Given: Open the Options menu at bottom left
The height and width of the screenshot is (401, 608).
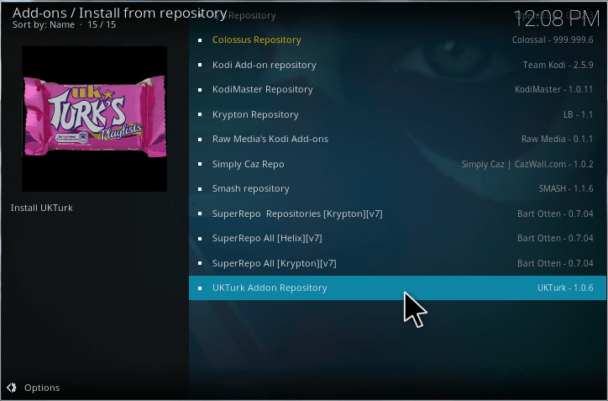Looking at the screenshot, I should point(34,388).
